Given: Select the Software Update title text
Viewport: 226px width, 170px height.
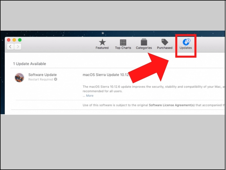Looking at the screenshot, I should (x=43, y=75).
